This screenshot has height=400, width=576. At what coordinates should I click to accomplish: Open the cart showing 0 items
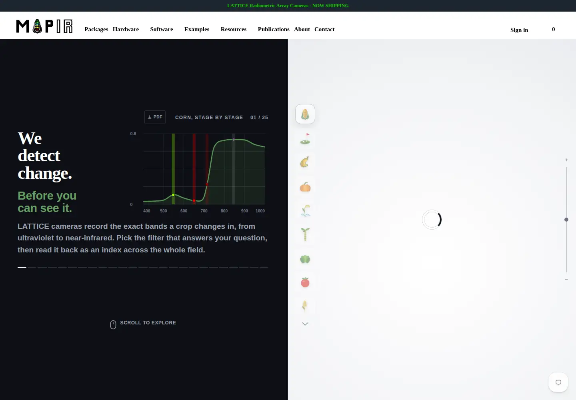point(554,29)
